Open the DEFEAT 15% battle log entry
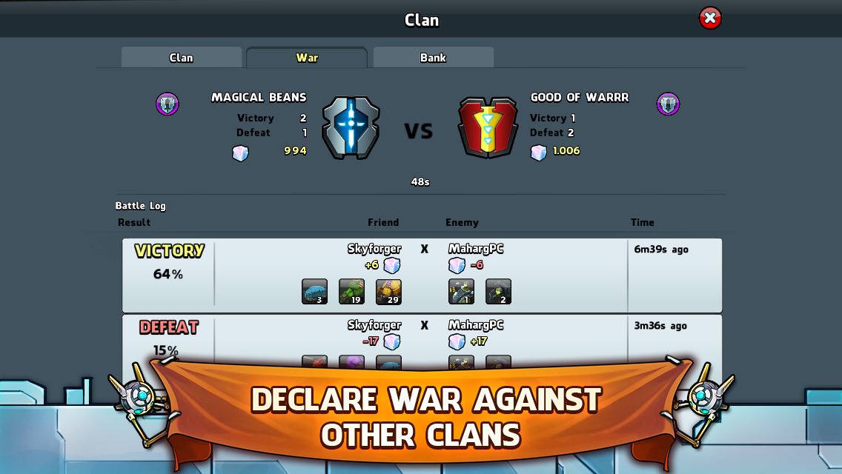 click(x=422, y=342)
